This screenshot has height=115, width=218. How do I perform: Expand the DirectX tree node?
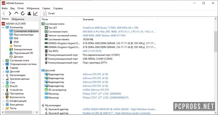(3, 86)
